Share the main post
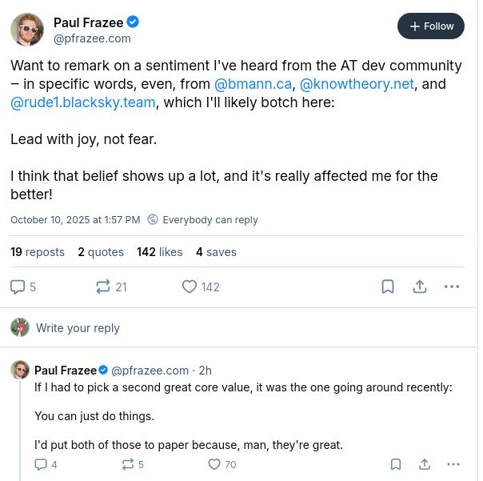Screen dimensions: 483x481 tap(419, 287)
